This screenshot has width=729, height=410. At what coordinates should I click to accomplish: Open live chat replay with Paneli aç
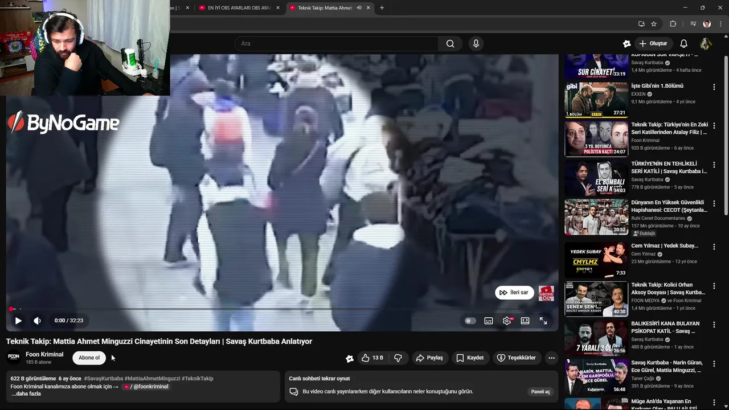click(x=540, y=392)
